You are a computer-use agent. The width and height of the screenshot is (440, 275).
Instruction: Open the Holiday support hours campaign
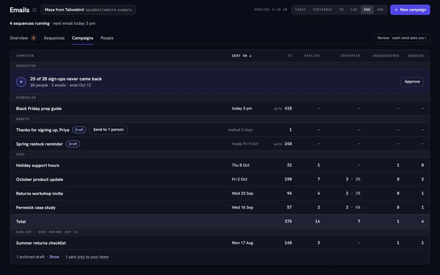tap(37, 165)
